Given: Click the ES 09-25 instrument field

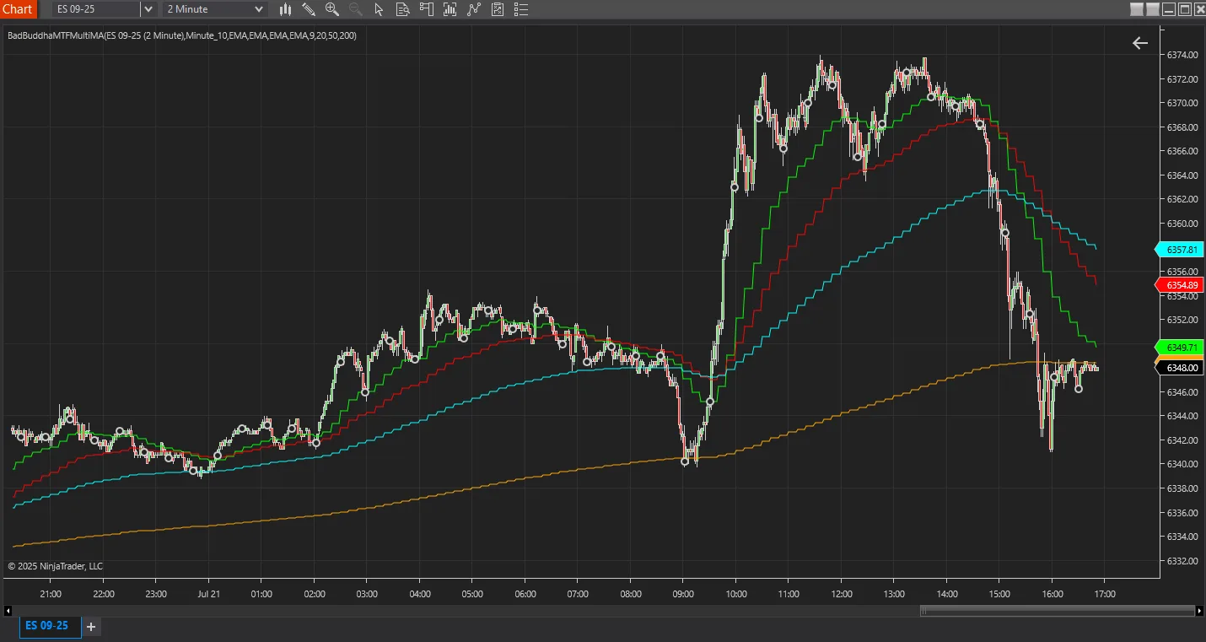Looking at the screenshot, I should tap(95, 9).
